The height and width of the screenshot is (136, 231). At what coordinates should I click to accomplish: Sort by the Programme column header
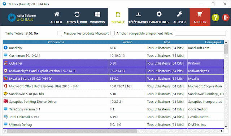coord(56,42)
